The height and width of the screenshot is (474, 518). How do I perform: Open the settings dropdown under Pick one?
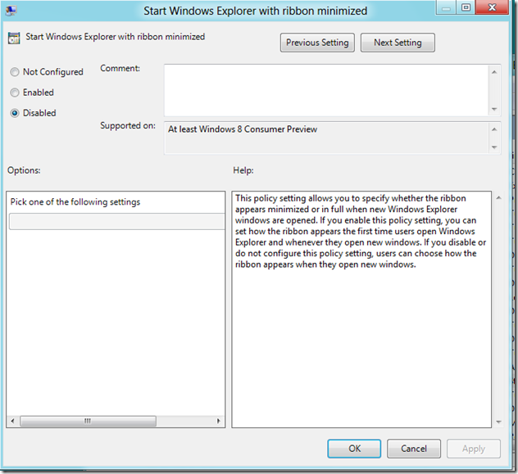pos(117,221)
